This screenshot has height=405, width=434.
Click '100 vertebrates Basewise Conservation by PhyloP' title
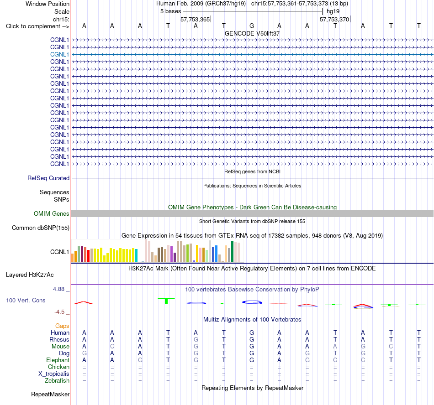tap(252, 290)
